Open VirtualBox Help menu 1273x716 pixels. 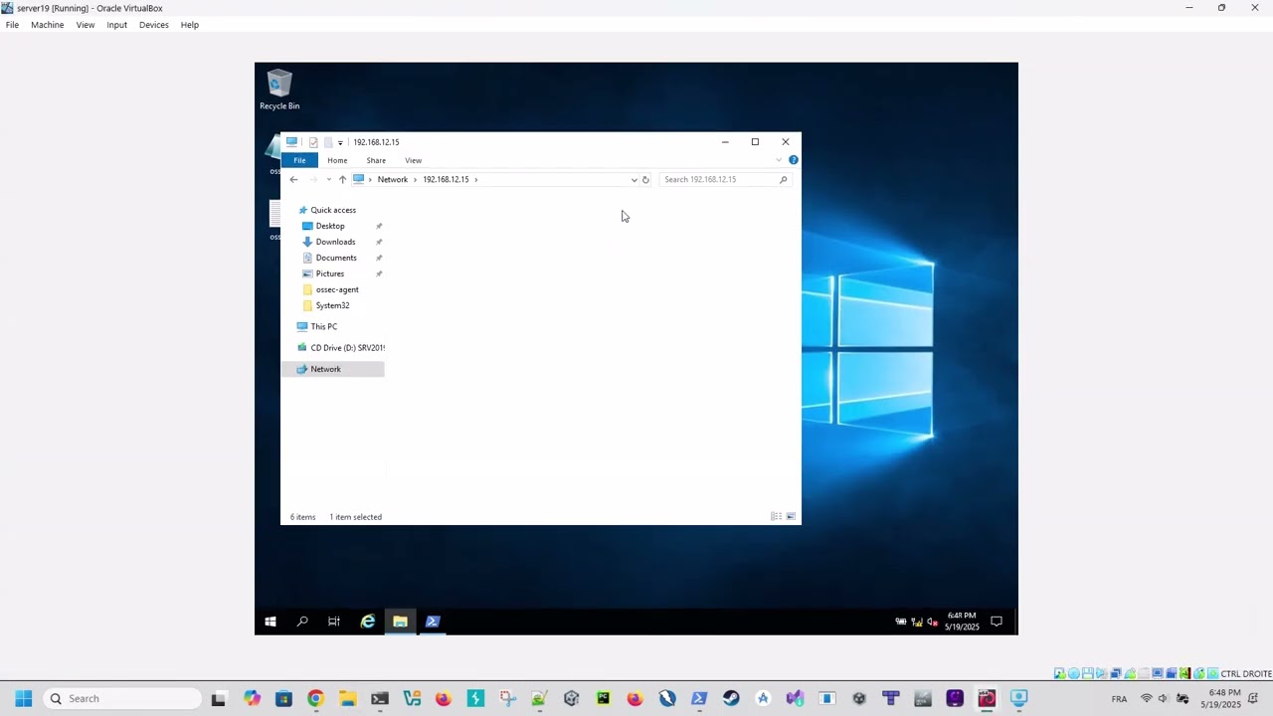click(190, 25)
